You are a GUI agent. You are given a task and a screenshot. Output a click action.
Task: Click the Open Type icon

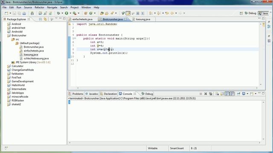point(102,13)
